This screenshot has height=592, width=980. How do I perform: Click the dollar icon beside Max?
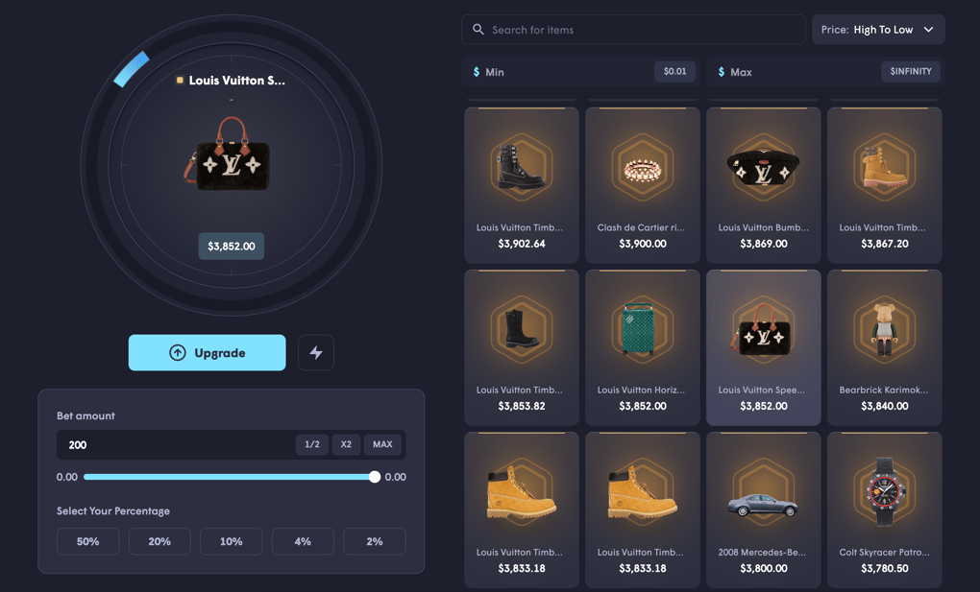point(722,72)
